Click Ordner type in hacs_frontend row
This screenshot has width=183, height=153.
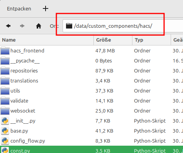[x=142, y=51]
